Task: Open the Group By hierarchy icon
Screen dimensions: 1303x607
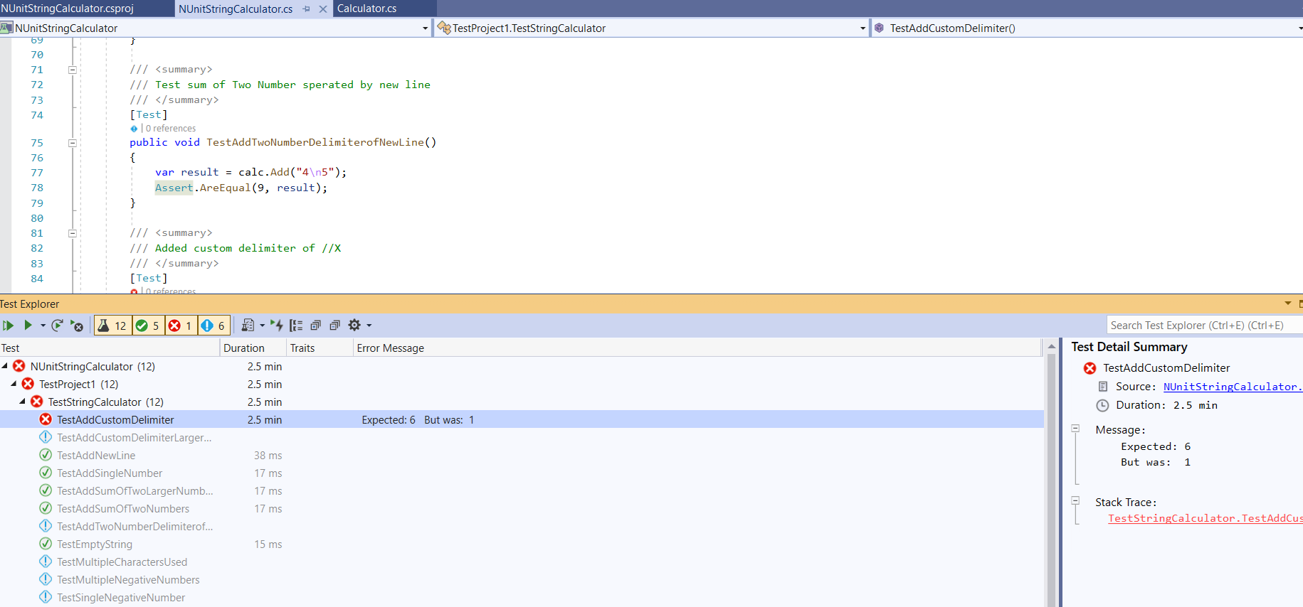Action: point(296,326)
